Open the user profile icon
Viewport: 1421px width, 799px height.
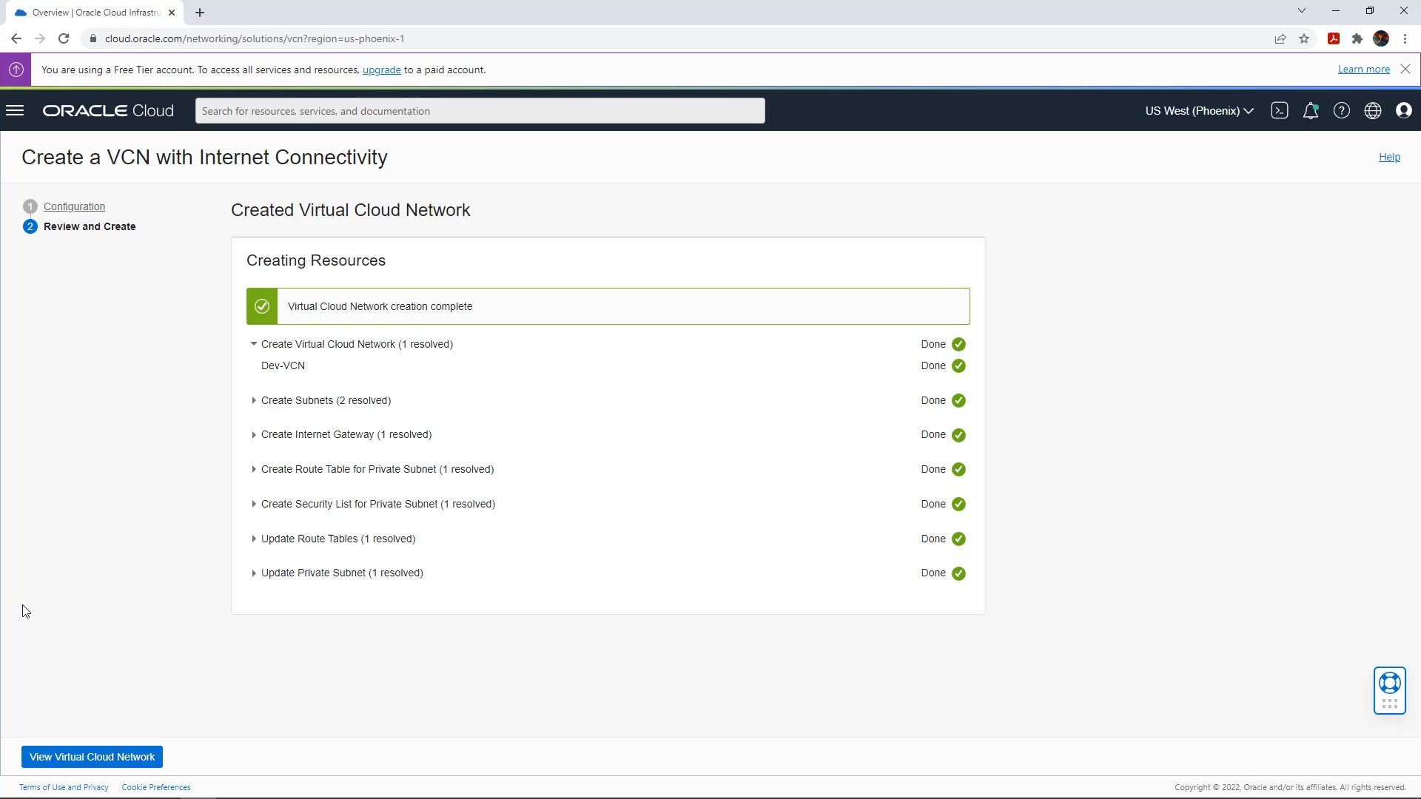pyautogui.click(x=1403, y=111)
